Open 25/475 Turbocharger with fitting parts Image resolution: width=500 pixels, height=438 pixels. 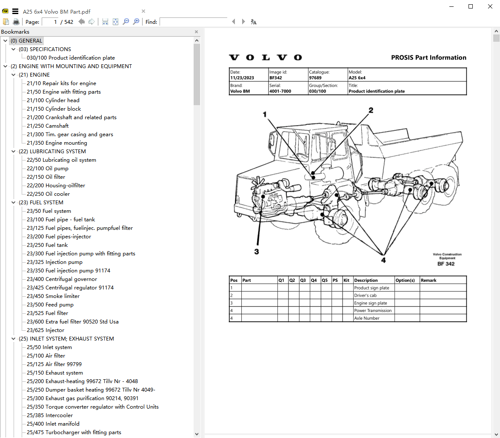pos(74,432)
